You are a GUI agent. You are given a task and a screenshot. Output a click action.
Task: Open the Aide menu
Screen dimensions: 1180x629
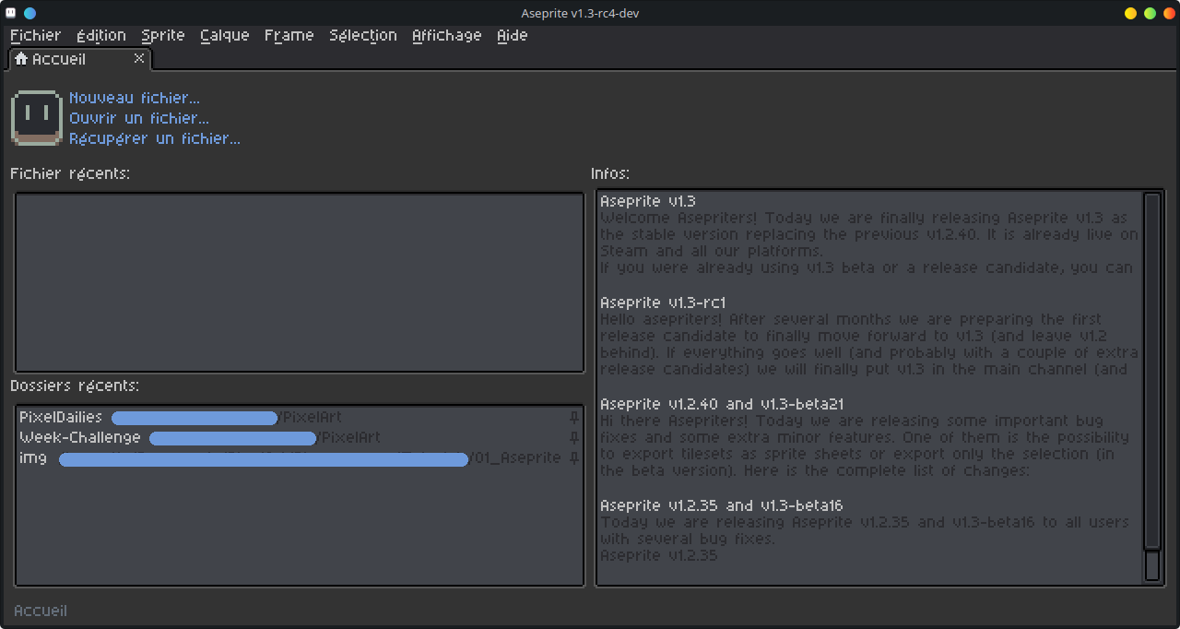point(513,35)
